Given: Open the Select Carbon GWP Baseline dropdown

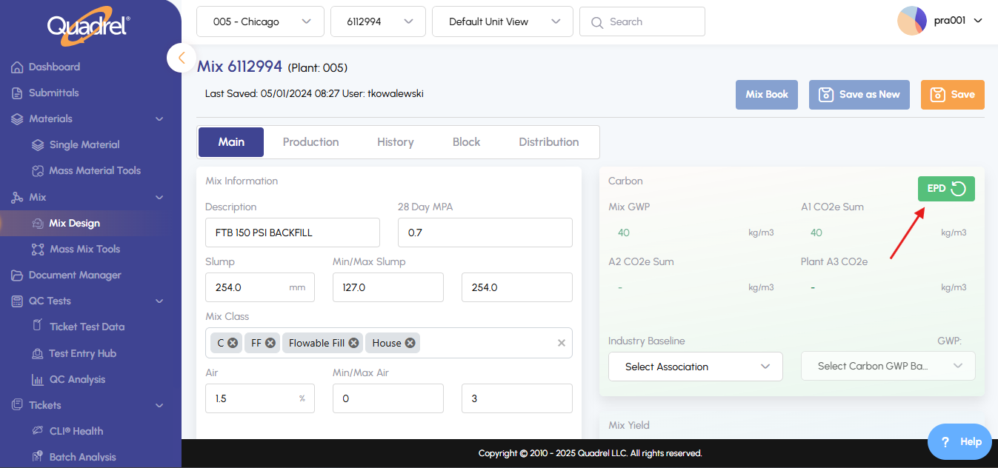Looking at the screenshot, I should [x=888, y=366].
